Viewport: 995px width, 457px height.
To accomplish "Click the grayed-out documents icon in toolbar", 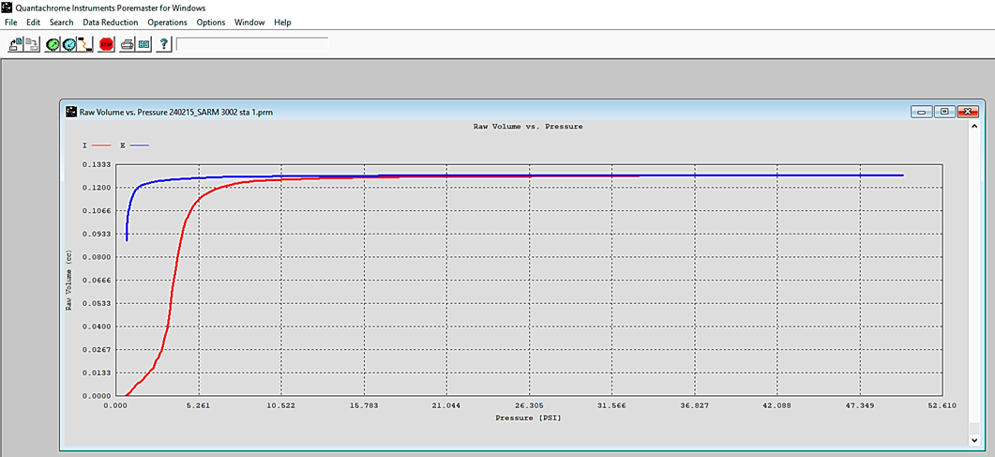I will click(32, 44).
